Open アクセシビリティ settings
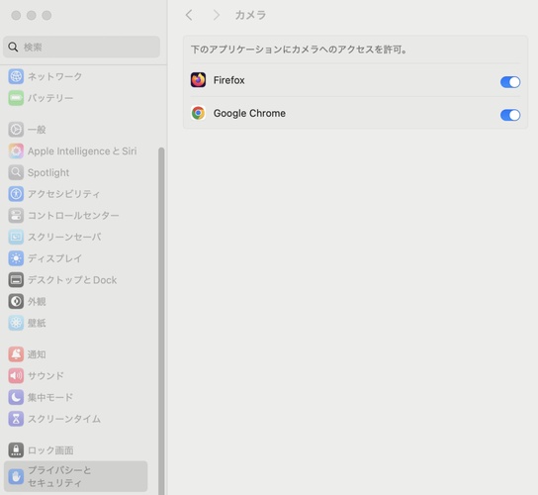The width and height of the screenshot is (538, 495). coord(64,194)
